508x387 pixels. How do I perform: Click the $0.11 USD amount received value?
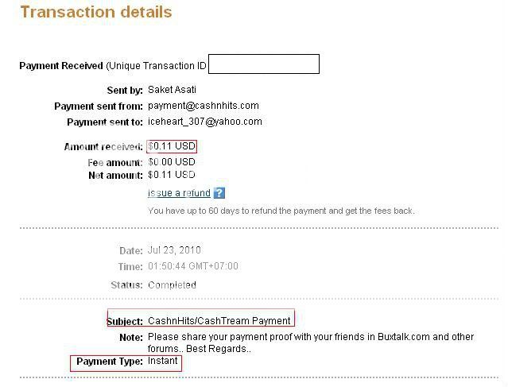coord(172,146)
